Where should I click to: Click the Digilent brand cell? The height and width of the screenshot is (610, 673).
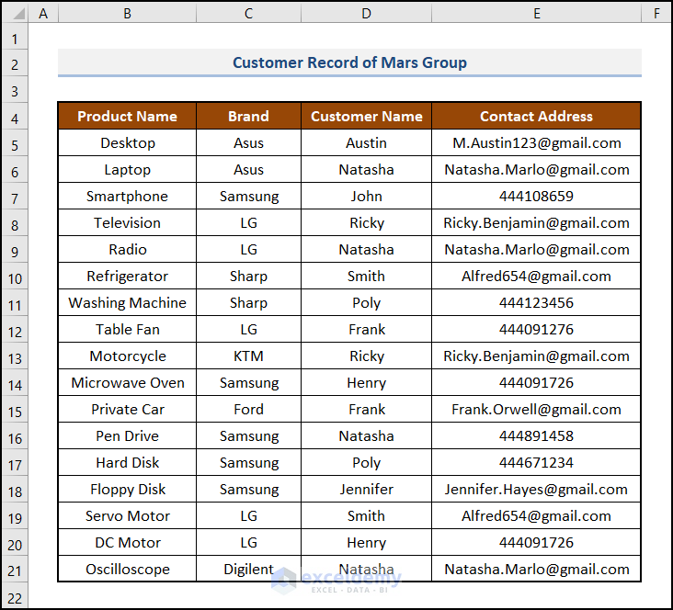248,570
